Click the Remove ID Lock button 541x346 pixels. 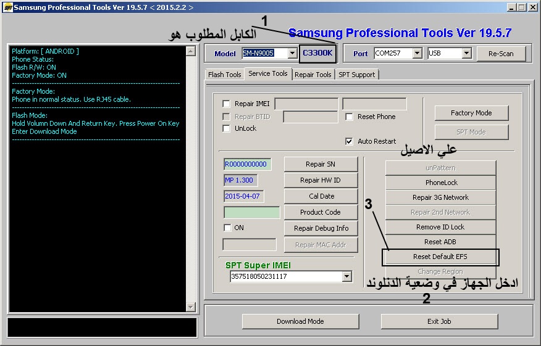[x=440, y=227]
